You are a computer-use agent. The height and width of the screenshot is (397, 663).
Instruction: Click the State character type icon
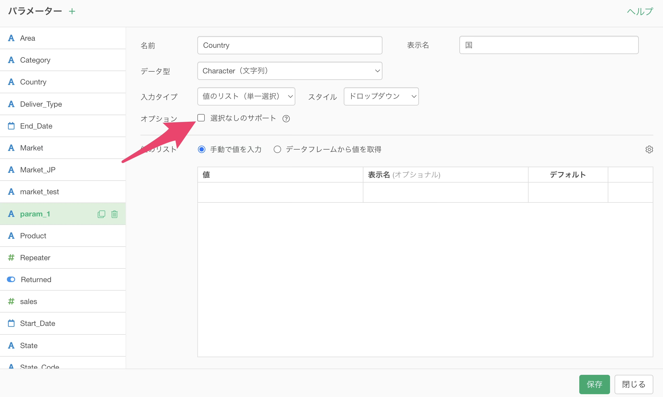[11, 346]
